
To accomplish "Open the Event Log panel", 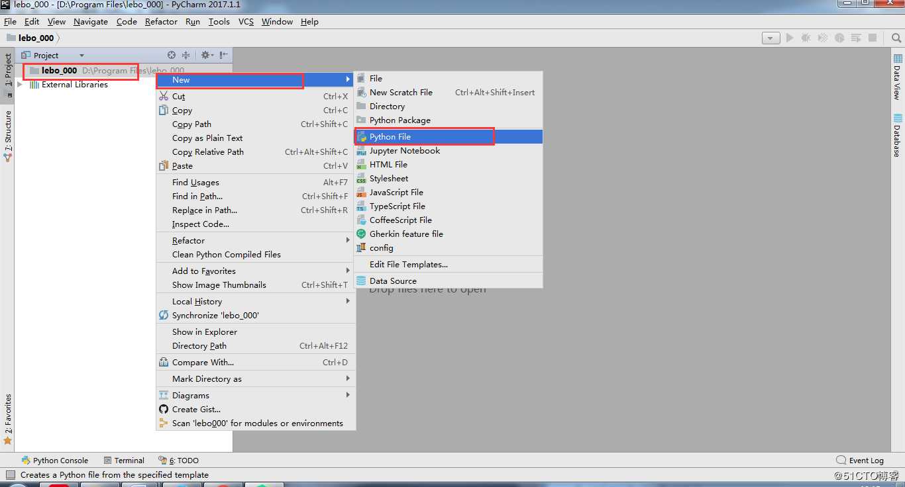I will (x=860, y=460).
